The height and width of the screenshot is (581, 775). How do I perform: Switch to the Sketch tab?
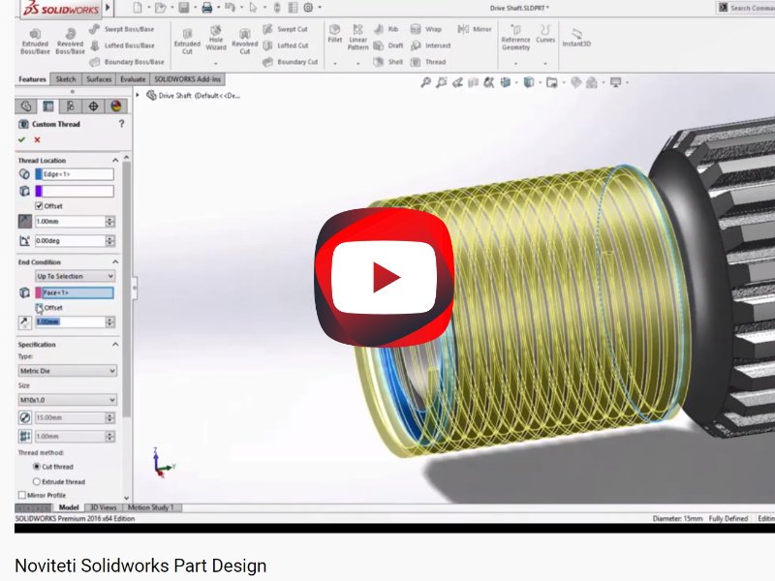(x=66, y=79)
